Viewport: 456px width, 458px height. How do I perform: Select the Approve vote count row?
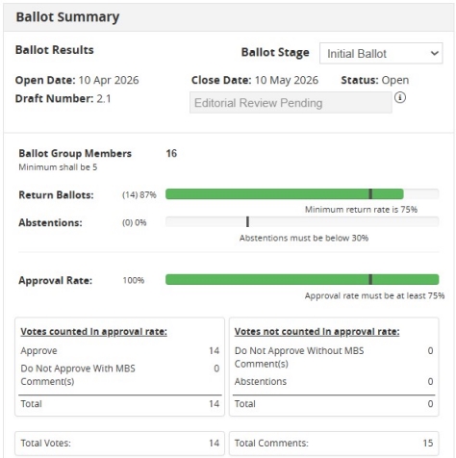point(119,350)
